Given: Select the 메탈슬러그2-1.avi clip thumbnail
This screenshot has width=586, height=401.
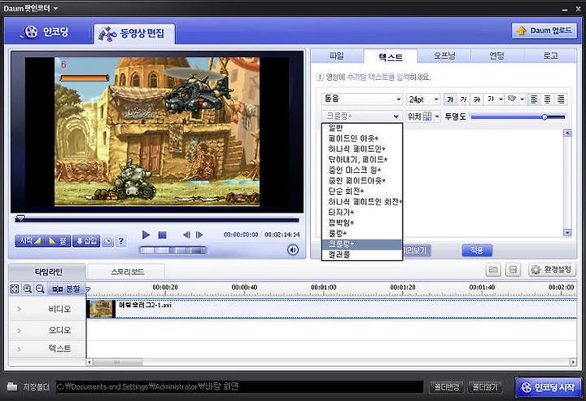Looking at the screenshot, I should click(101, 309).
